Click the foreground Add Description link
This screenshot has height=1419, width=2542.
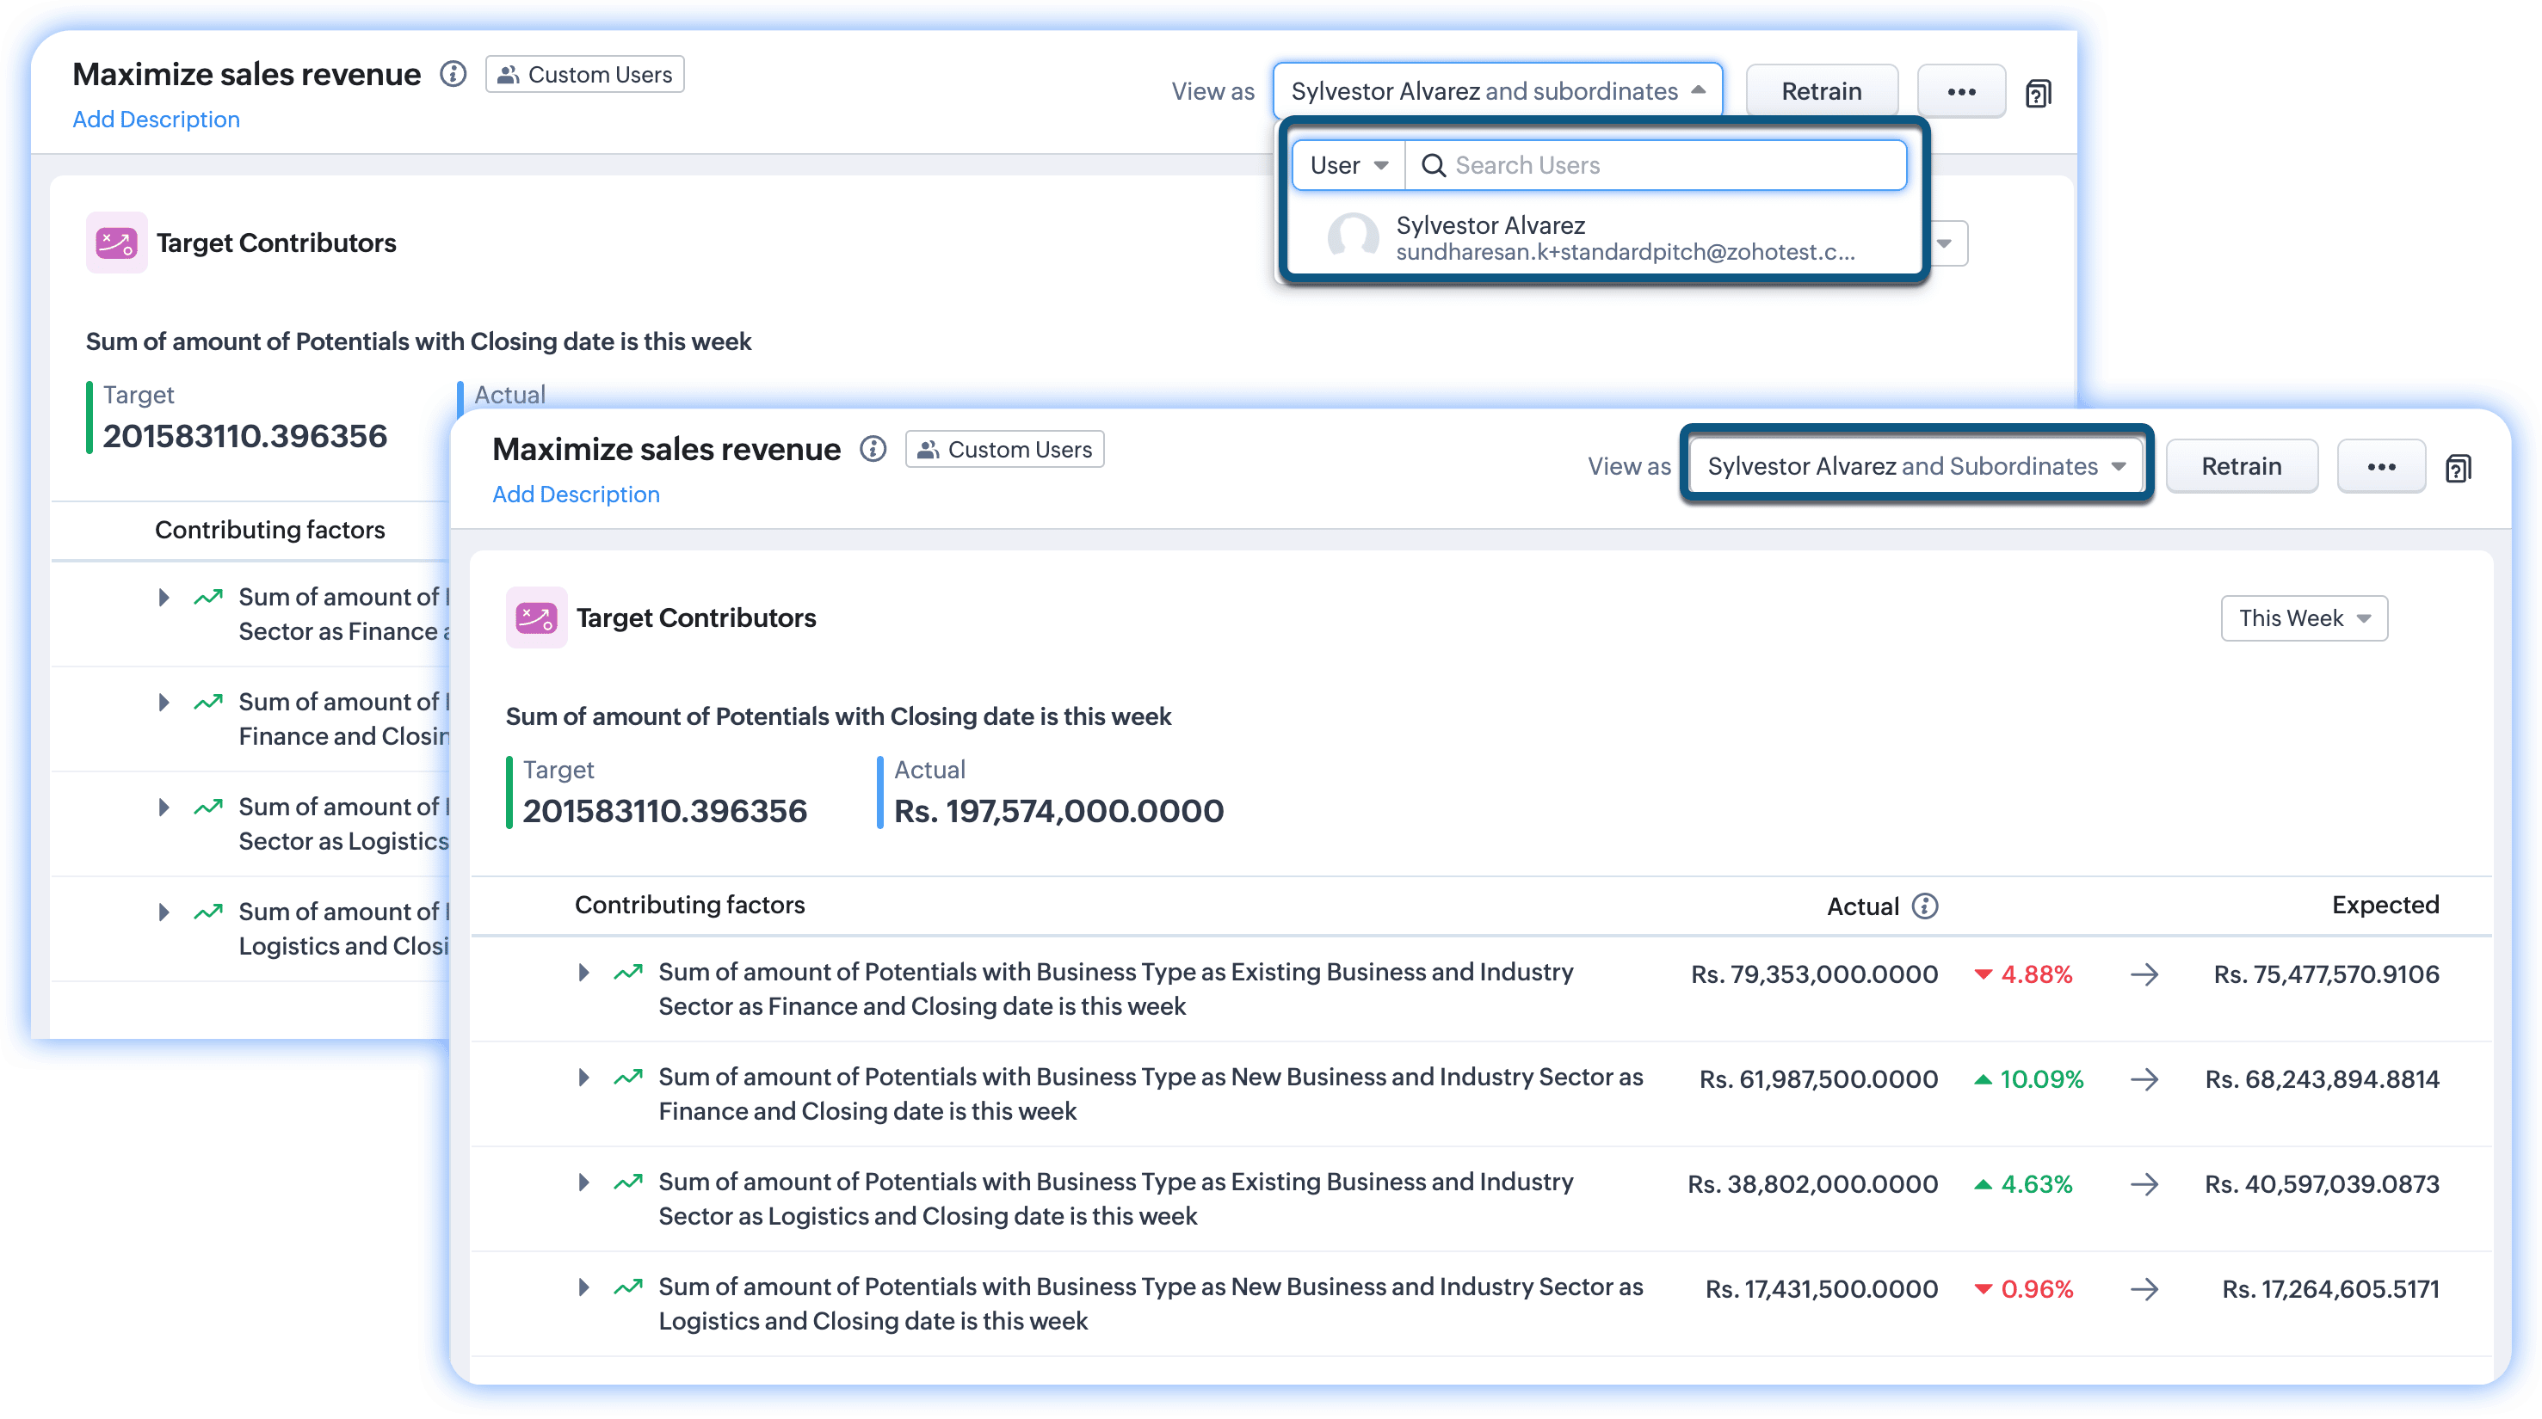point(576,495)
